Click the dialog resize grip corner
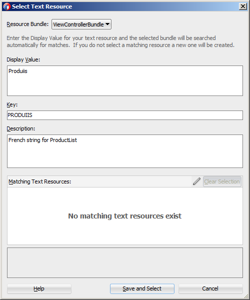This screenshot has height=300, width=250. pyautogui.click(x=246, y=296)
